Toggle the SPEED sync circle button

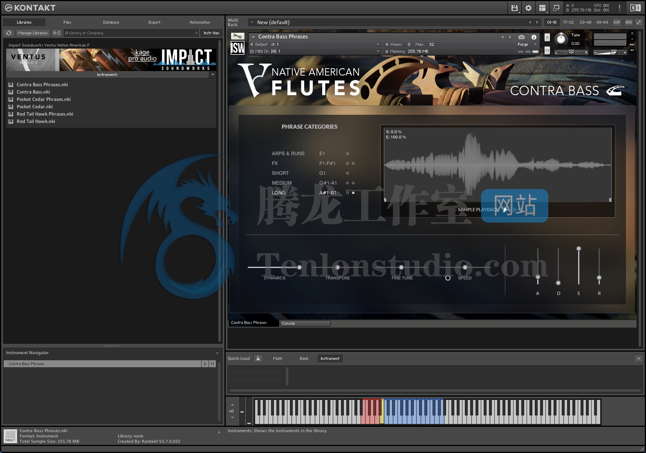pyautogui.click(x=448, y=278)
